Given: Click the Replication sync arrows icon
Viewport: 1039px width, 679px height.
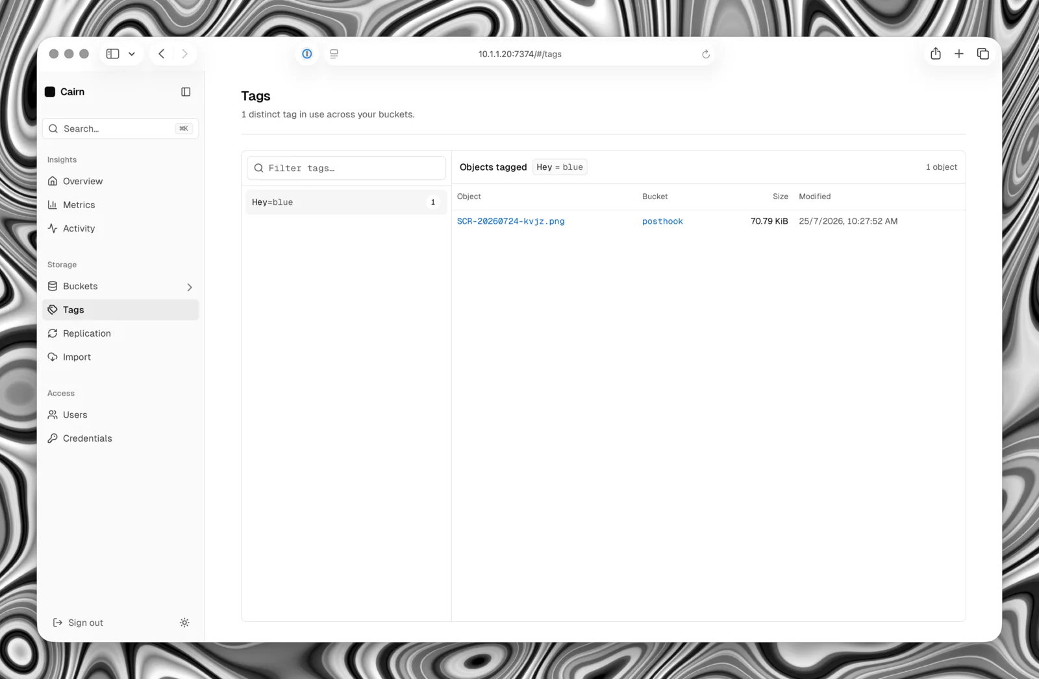Looking at the screenshot, I should pos(53,333).
